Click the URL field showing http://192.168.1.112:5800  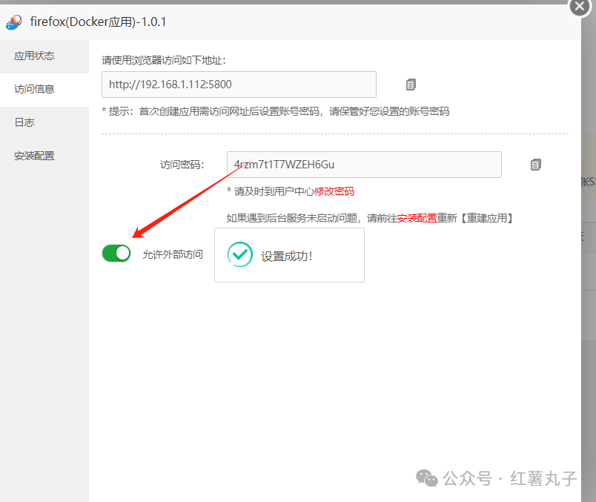239,85
